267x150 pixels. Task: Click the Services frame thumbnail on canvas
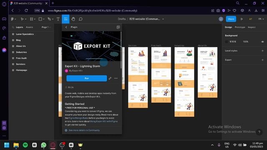tap(138, 77)
